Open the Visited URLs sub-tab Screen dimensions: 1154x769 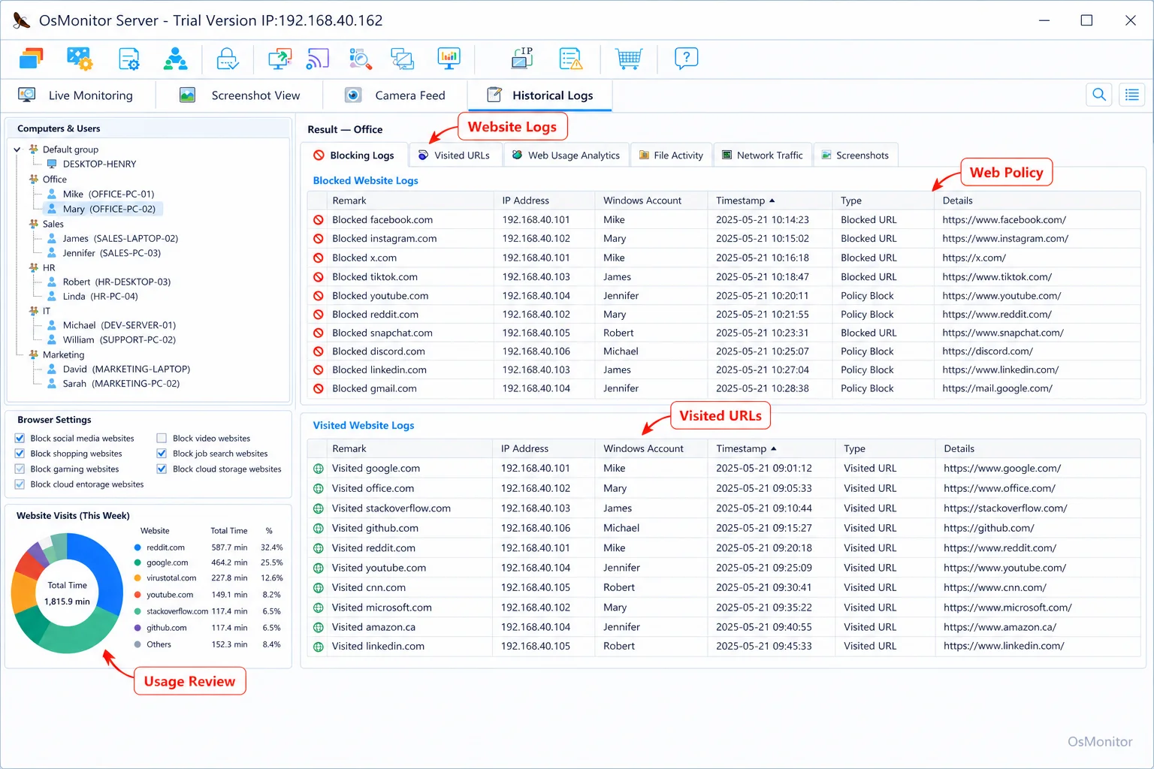pos(455,155)
